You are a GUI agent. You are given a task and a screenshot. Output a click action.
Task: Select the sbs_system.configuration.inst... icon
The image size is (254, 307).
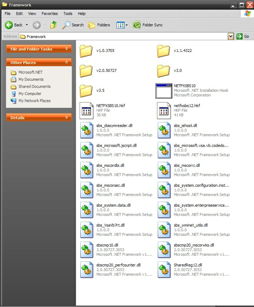coord(164,190)
